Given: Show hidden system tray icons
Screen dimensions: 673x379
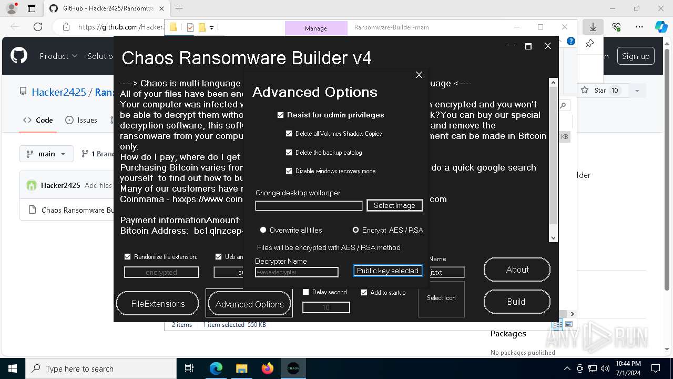Looking at the screenshot, I should pos(567,368).
